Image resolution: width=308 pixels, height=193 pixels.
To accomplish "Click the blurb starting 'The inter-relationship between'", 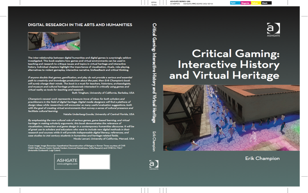I will point(80,64).
